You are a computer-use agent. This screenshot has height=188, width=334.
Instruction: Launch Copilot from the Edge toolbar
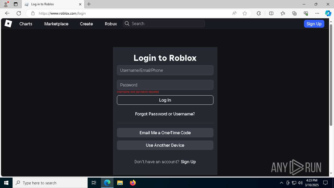[328, 13]
